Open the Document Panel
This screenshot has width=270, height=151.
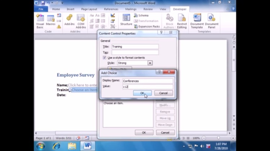coord(212,21)
